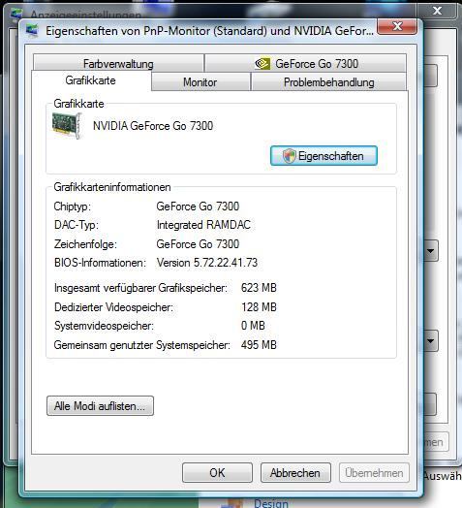Click the NVIDIA GeForce Go 7300 adapter name
Screen dimensions: 462x508
153,126
